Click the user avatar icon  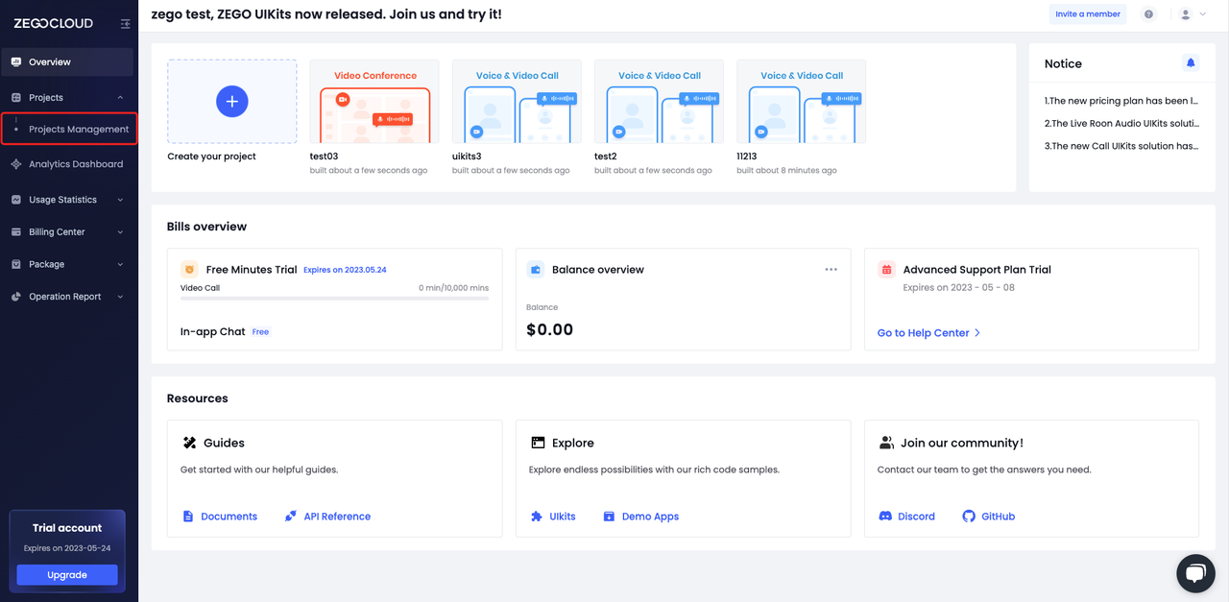1186,14
